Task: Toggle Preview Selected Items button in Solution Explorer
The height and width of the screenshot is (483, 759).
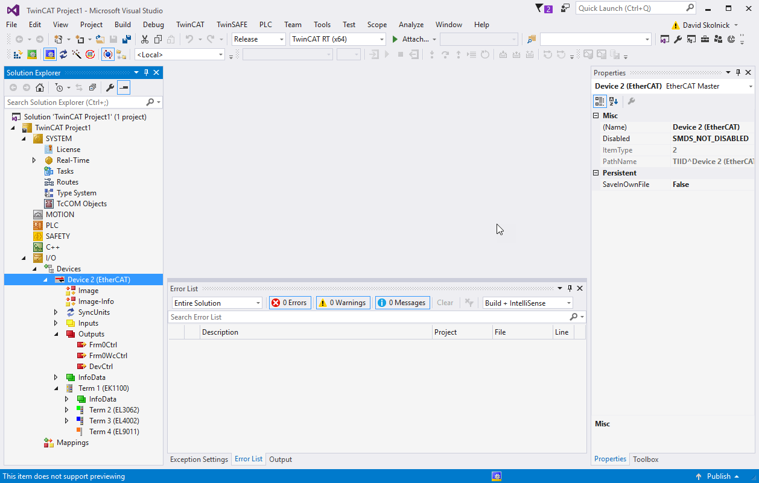Action: click(123, 87)
